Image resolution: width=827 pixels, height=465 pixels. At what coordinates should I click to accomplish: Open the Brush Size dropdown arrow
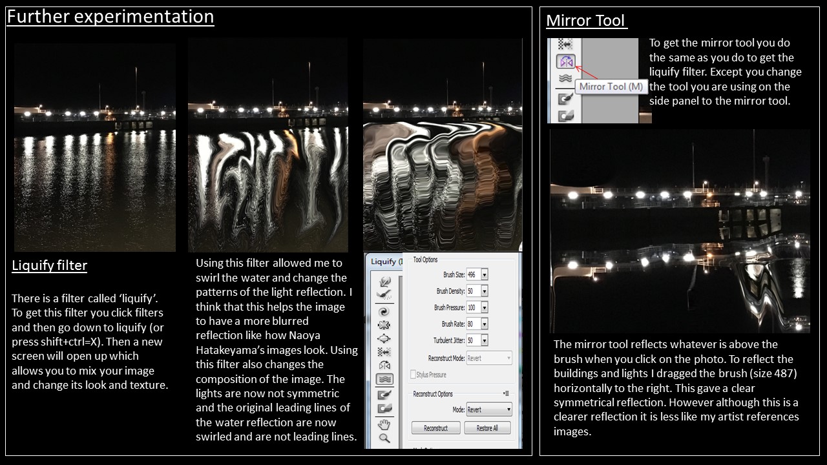485,274
